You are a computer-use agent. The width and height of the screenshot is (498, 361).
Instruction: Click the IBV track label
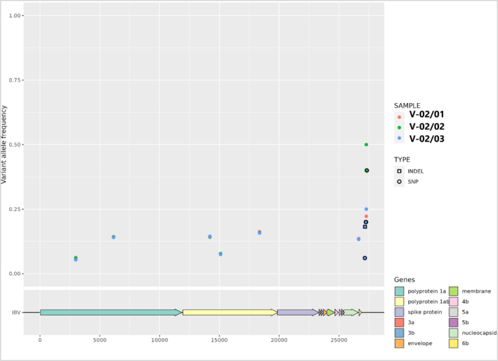(x=15, y=313)
